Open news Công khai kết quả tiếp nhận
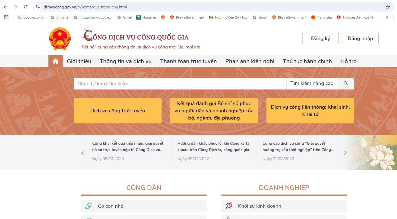This screenshot has height=219, width=397. tap(128, 146)
